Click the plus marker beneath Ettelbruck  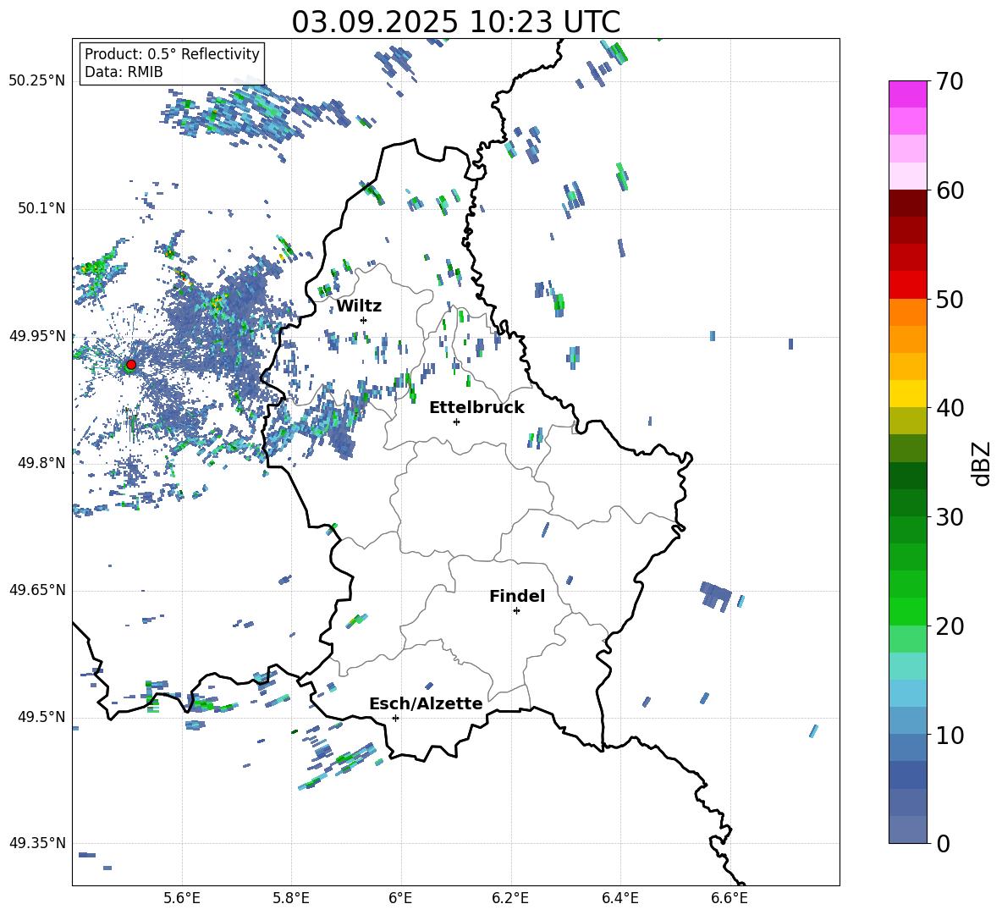pos(456,422)
